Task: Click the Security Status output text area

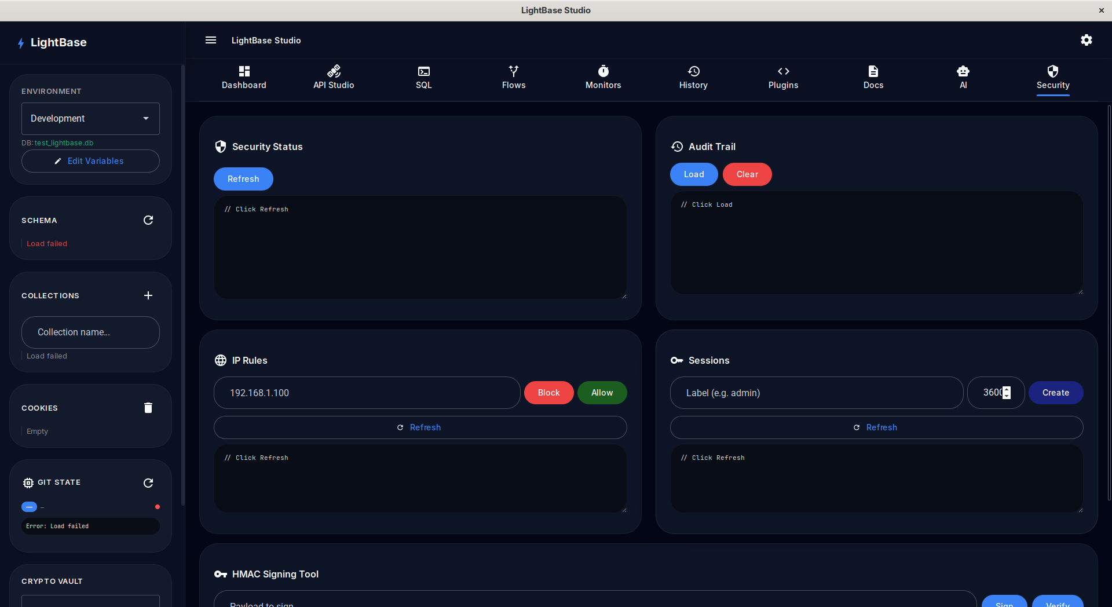Action: pyautogui.click(x=420, y=247)
